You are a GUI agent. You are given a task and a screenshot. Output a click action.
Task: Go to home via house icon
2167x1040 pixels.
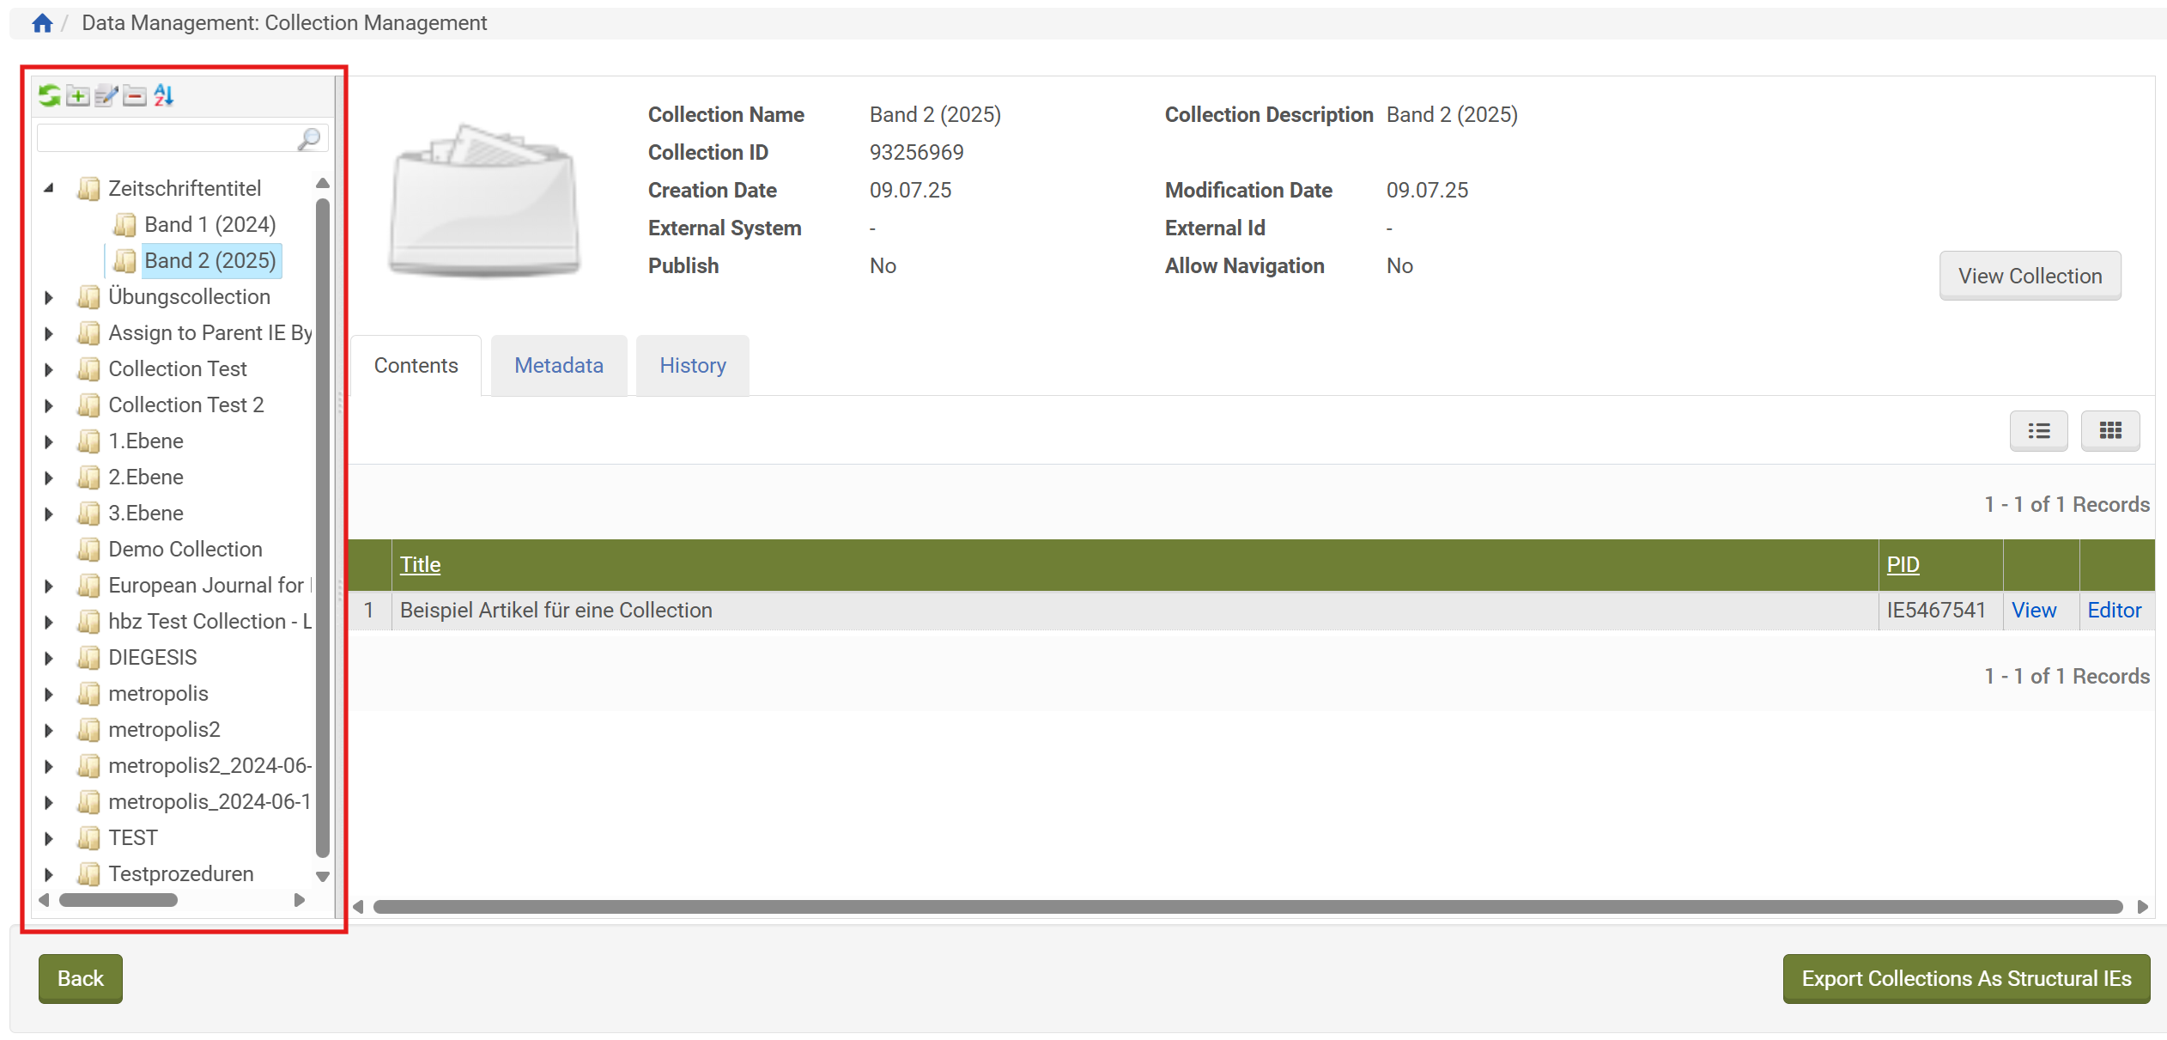pos(42,23)
